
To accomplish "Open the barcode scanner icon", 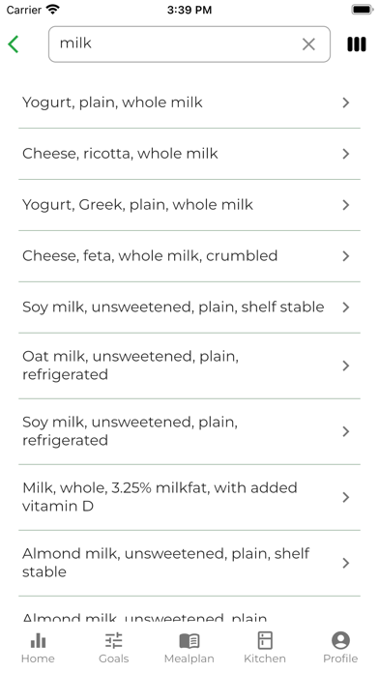I will click(x=356, y=44).
